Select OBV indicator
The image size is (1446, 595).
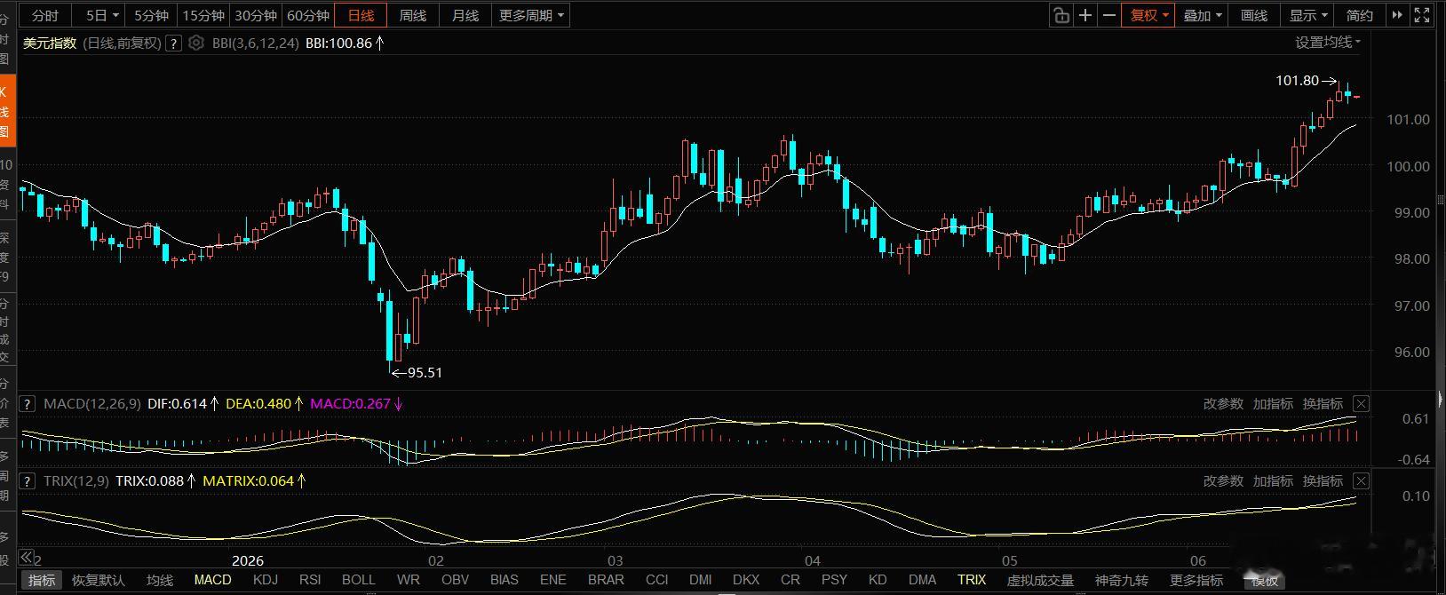click(456, 580)
